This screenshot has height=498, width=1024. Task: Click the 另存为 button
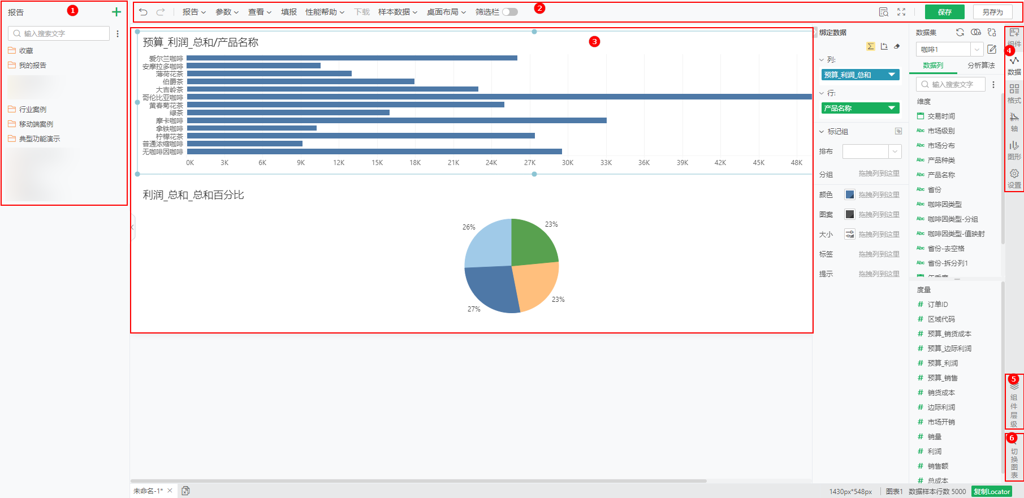click(x=992, y=12)
